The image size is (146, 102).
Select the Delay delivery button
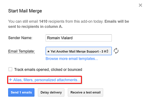(x=51, y=92)
